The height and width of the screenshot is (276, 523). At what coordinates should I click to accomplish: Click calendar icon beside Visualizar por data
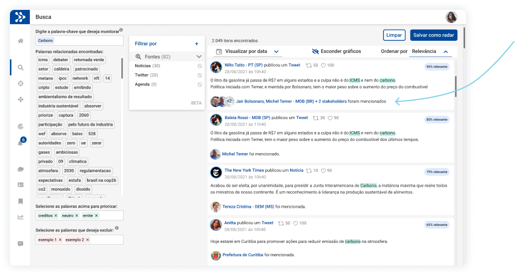[x=219, y=52]
